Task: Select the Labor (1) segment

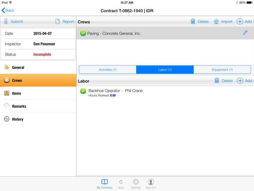Action: pos(165,70)
